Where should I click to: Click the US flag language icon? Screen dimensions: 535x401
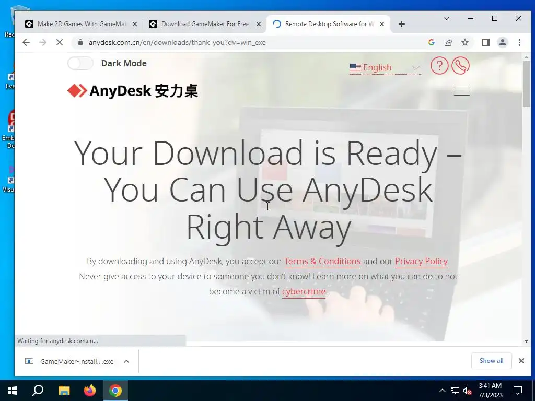[x=355, y=68]
